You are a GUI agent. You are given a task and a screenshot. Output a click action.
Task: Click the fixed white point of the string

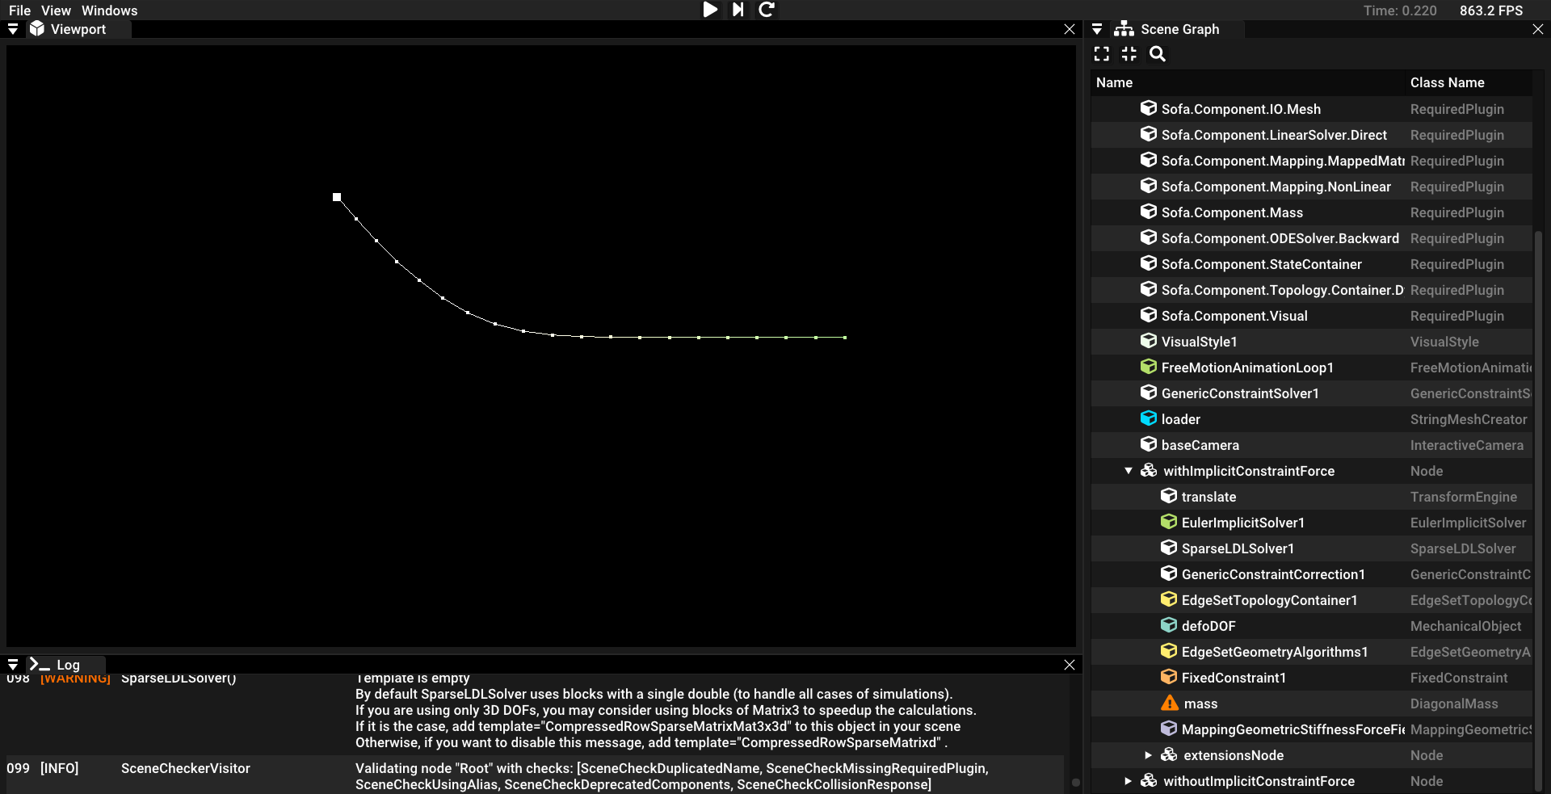coord(337,197)
